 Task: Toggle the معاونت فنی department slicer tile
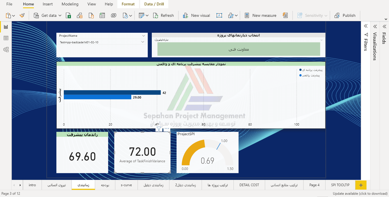point(239,49)
